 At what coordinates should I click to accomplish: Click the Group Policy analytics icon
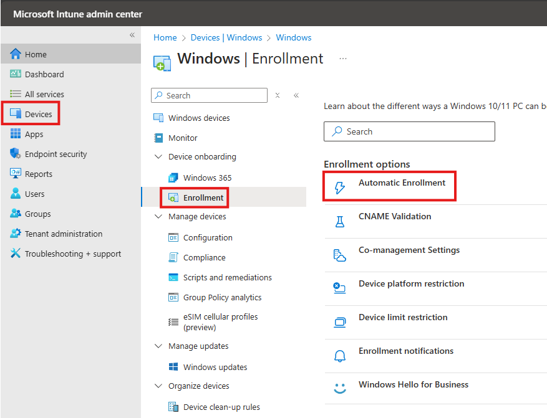click(173, 297)
